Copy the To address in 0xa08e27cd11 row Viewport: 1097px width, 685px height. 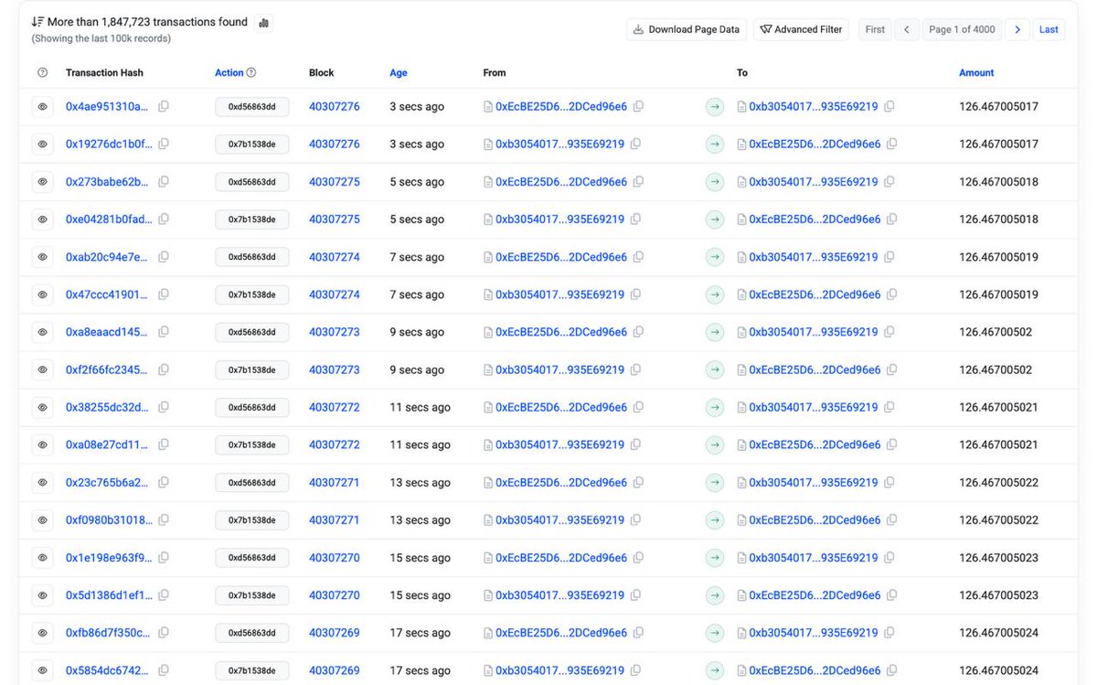pos(892,444)
